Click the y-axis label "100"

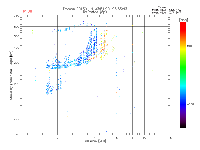pyautogui.click(x=16, y=120)
